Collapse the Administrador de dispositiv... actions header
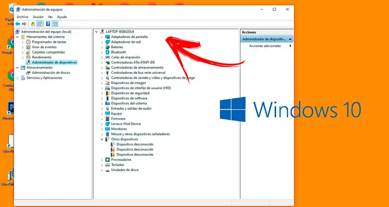Viewport: 389px width, 207px height. pos(290,39)
